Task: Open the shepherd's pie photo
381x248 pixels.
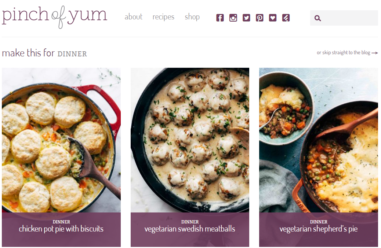Action: pos(319,140)
